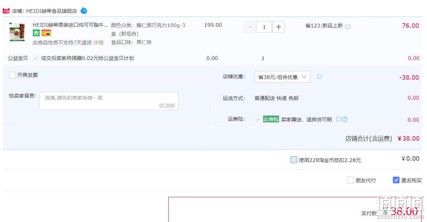The image size is (427, 222).
Task: Click the unit price 199.00
Action: click(213, 25)
